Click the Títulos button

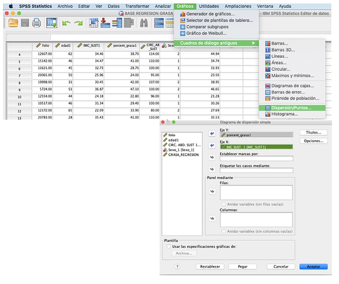313,133
